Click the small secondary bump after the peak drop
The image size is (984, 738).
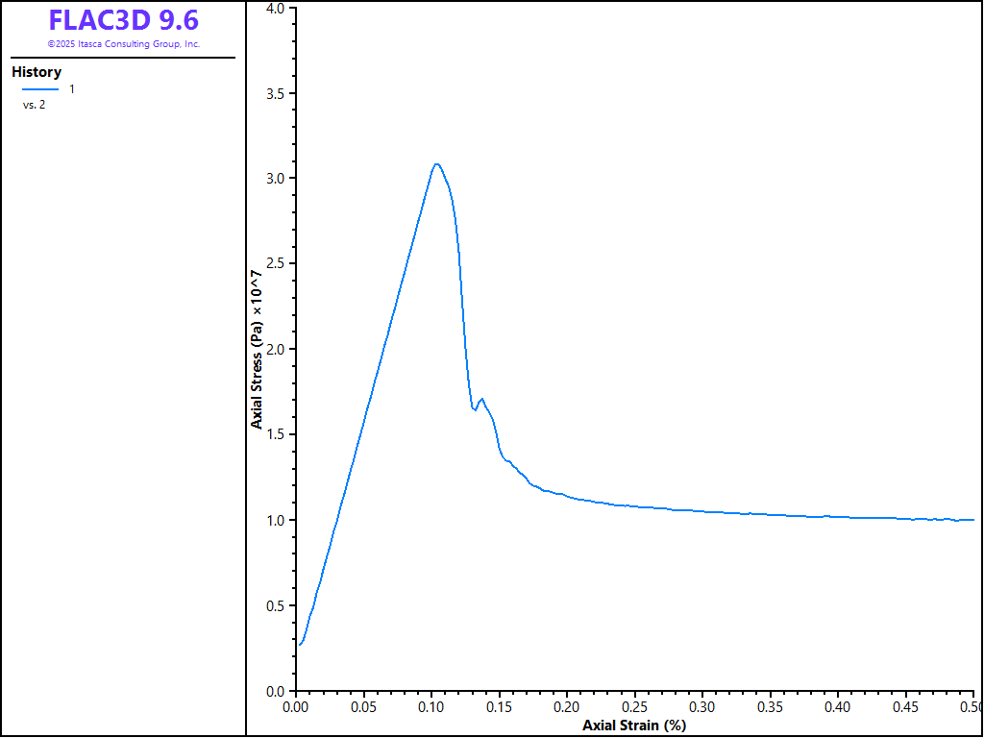pos(481,399)
